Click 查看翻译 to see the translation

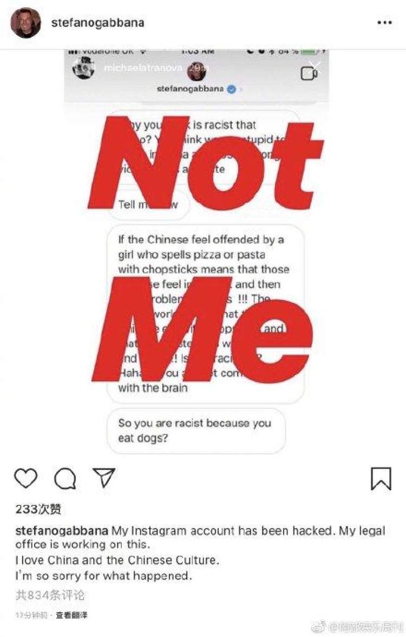[71, 615]
